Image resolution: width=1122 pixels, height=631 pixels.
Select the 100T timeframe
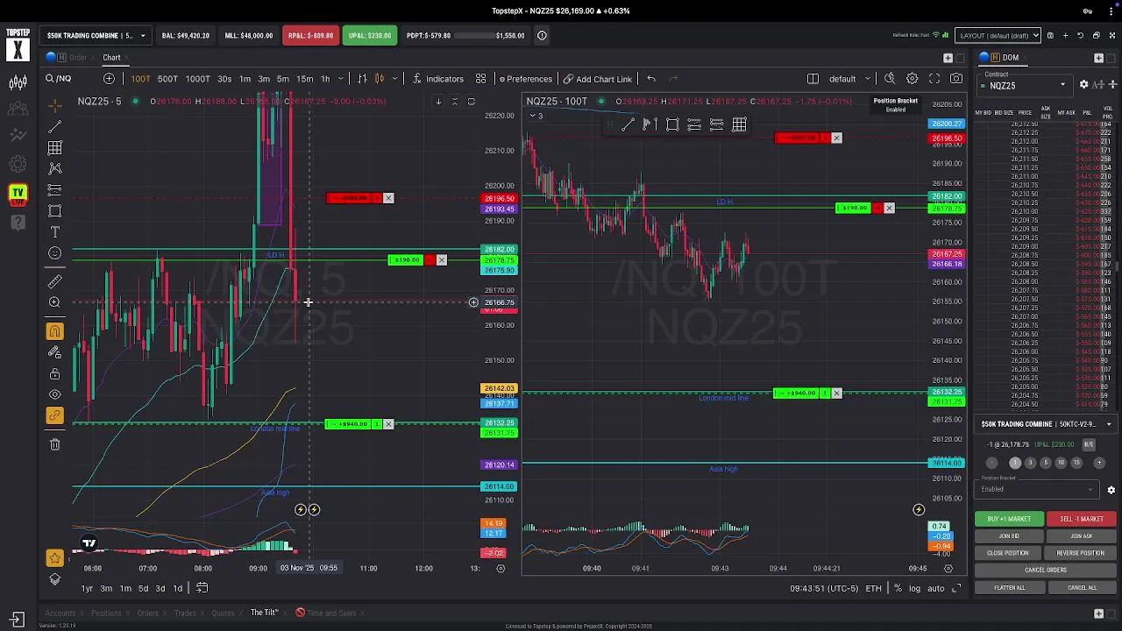click(140, 79)
